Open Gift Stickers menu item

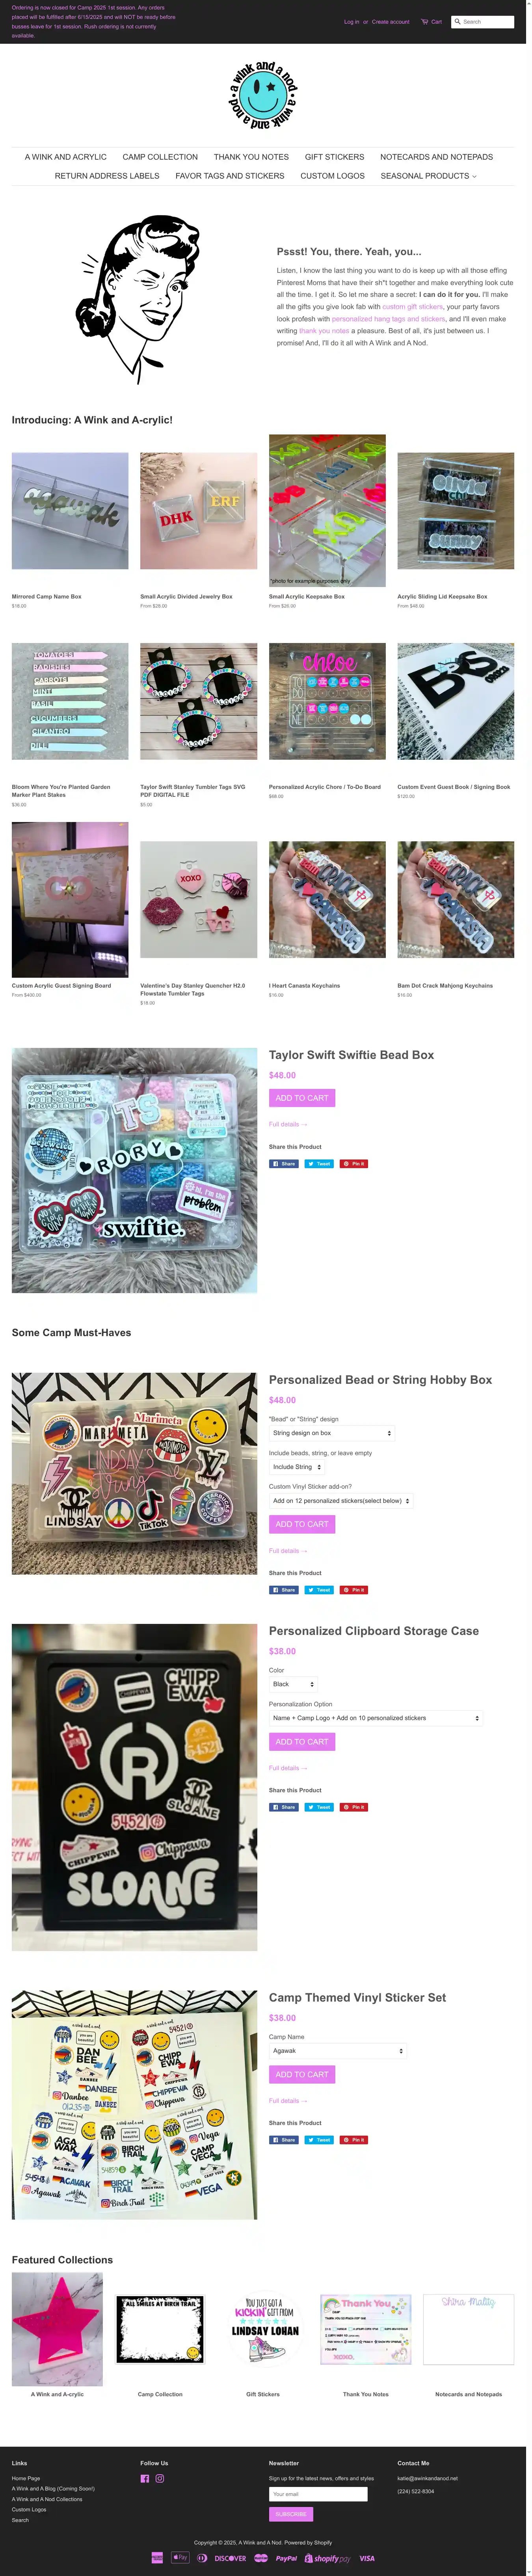pos(334,157)
